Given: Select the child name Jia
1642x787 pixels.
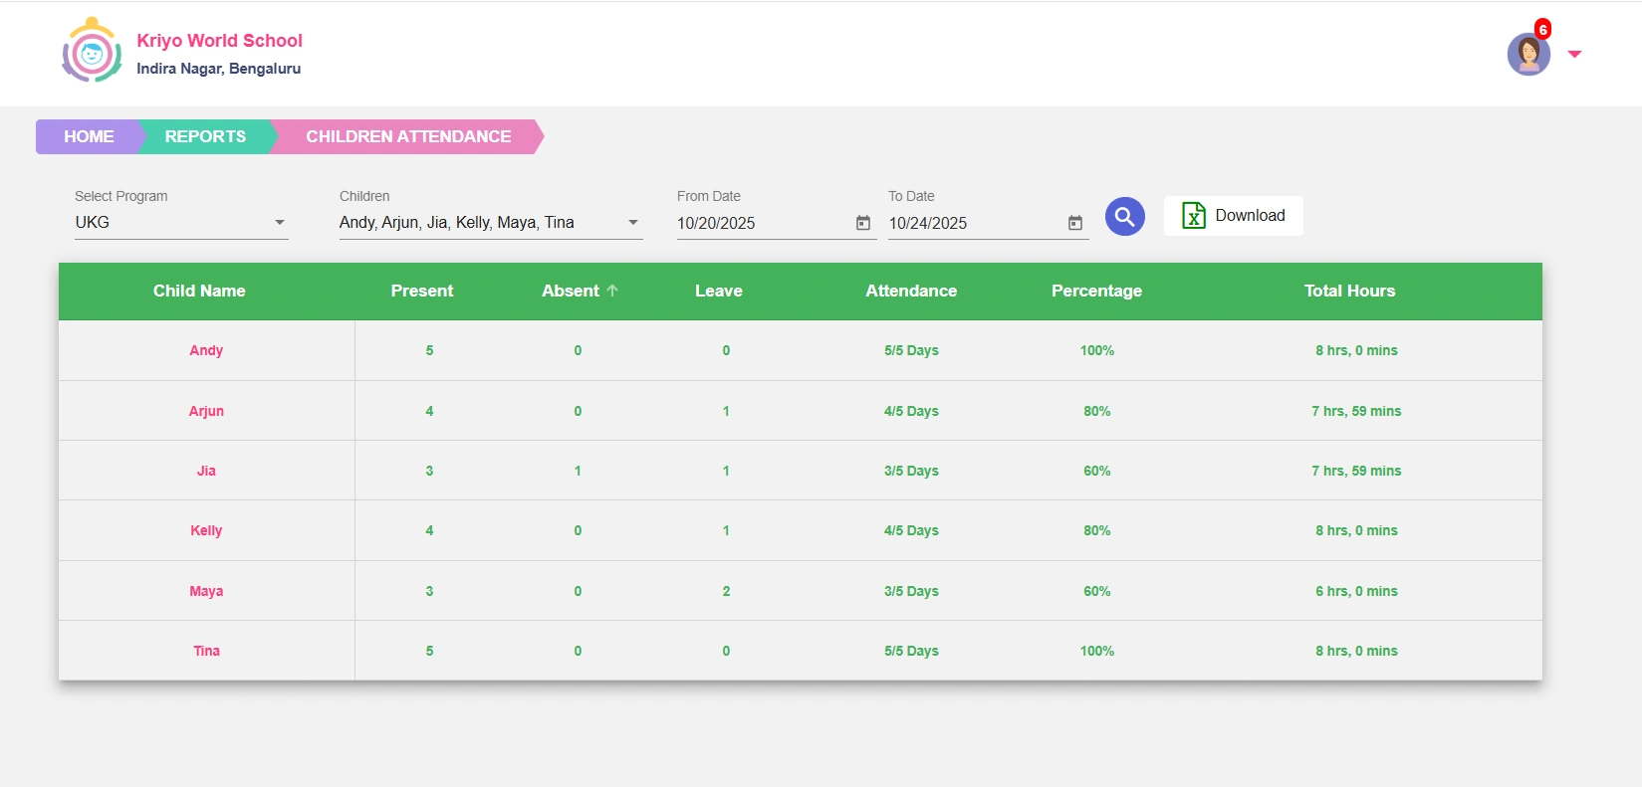Looking at the screenshot, I should click(206, 471).
